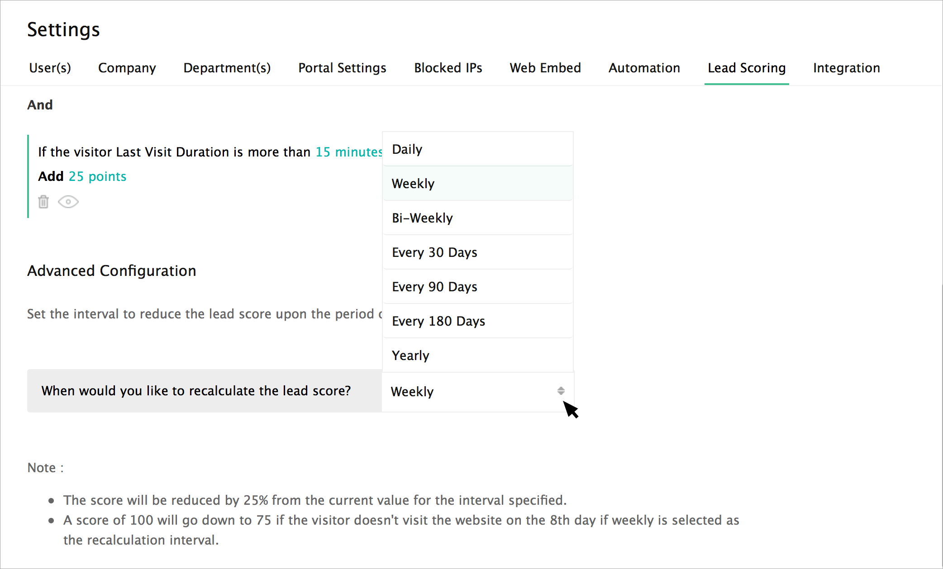Switch to the User(s) tab
Viewport: 943px width, 569px height.
point(50,68)
